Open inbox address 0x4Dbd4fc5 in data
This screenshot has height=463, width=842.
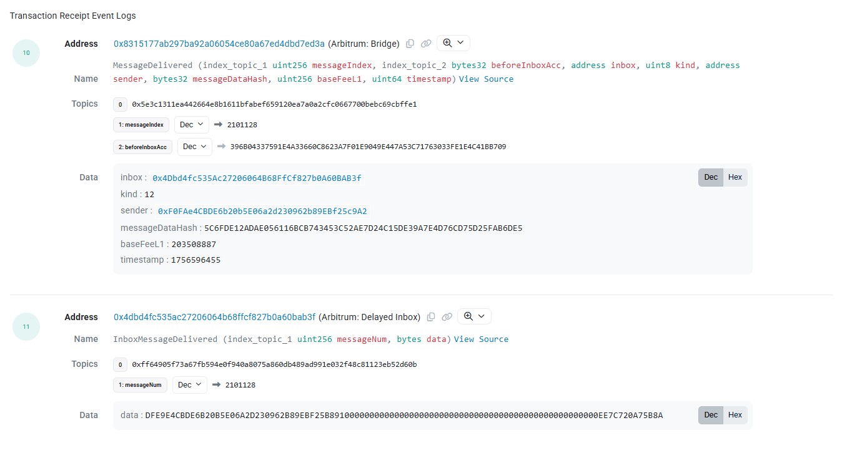click(x=257, y=178)
